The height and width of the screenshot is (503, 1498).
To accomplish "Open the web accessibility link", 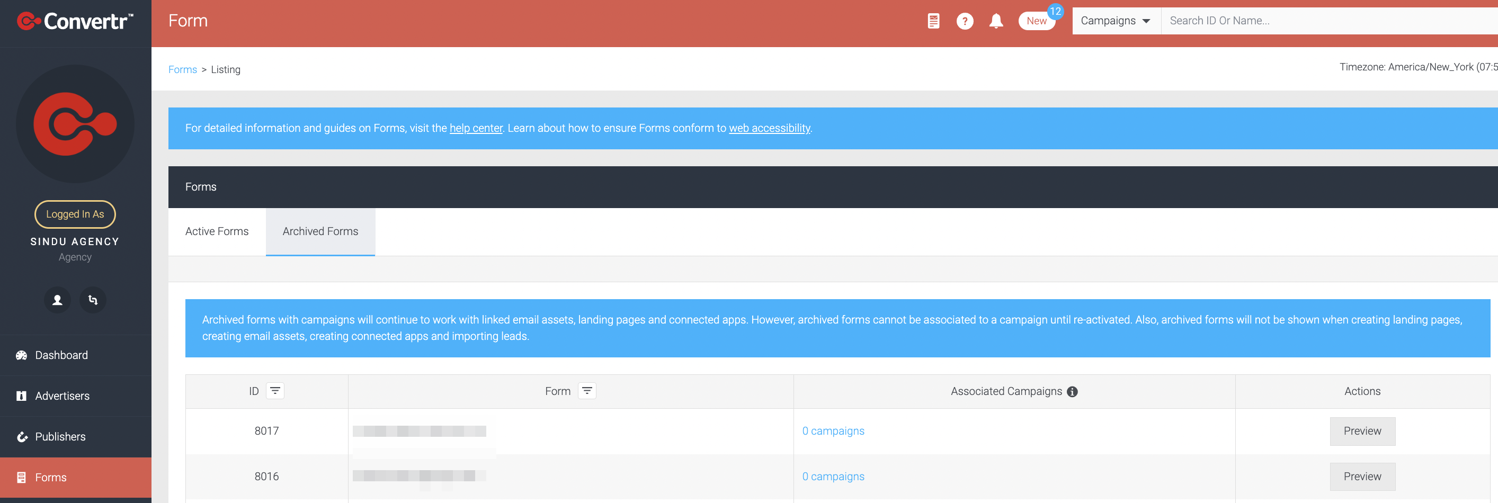I will click(769, 129).
